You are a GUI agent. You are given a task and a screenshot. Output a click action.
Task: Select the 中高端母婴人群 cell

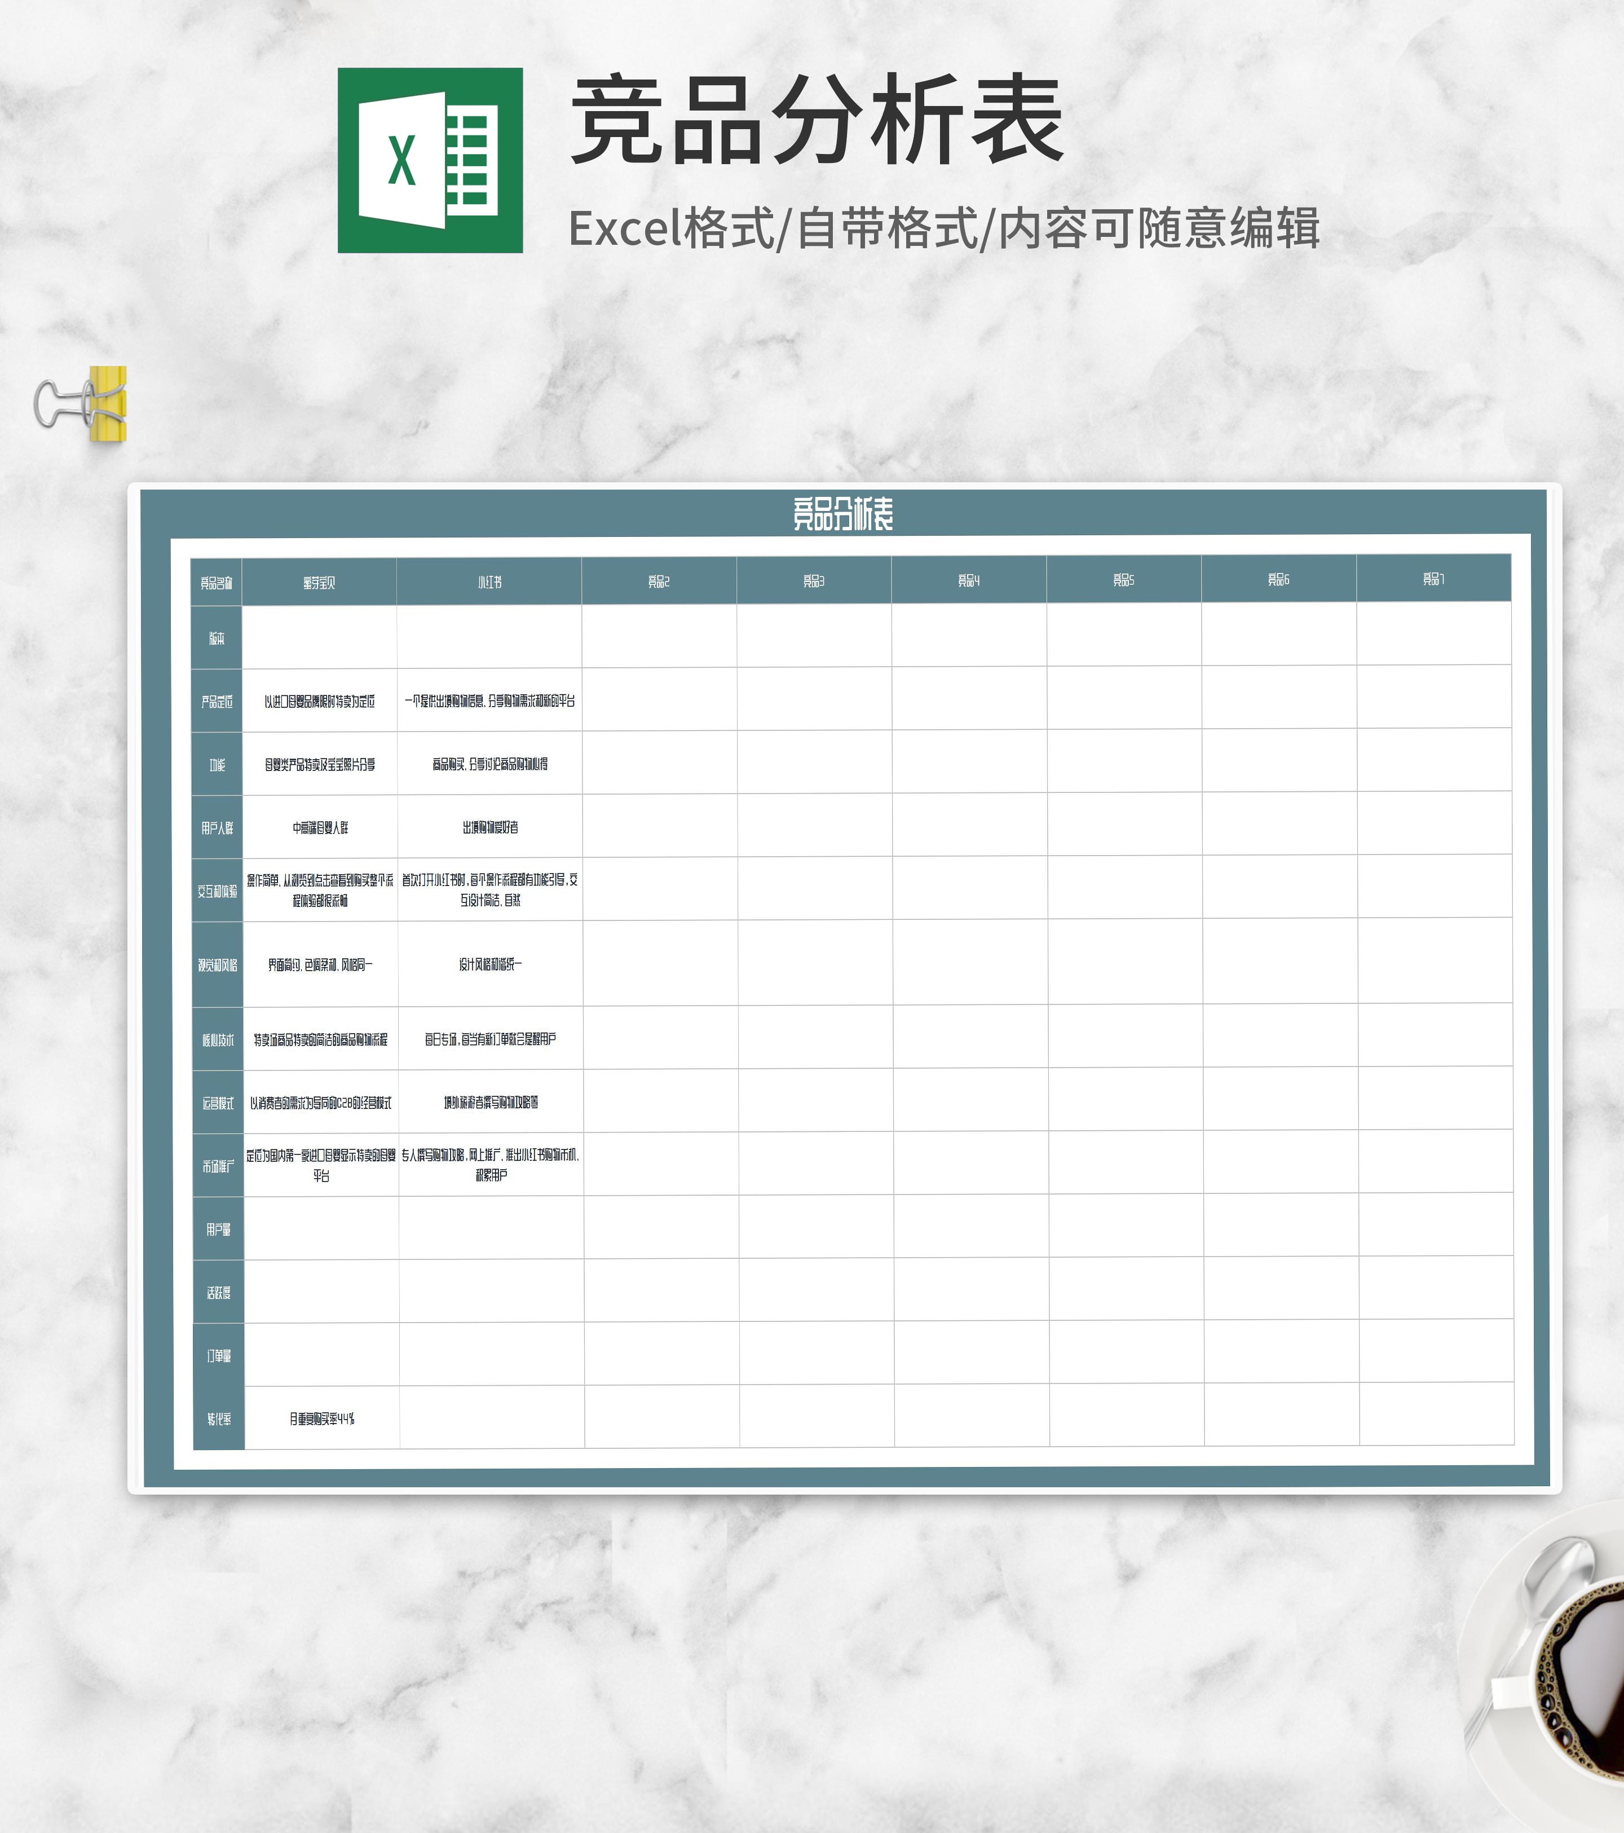[x=320, y=828]
